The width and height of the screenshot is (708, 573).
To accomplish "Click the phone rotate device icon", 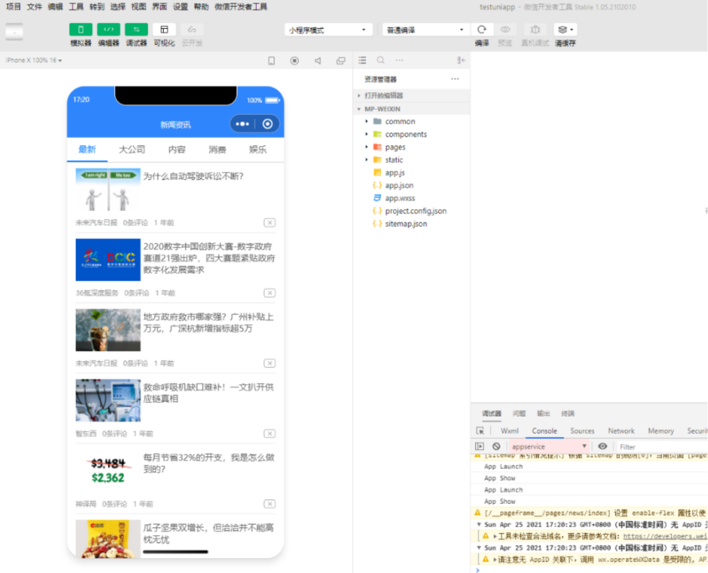I will [x=271, y=61].
